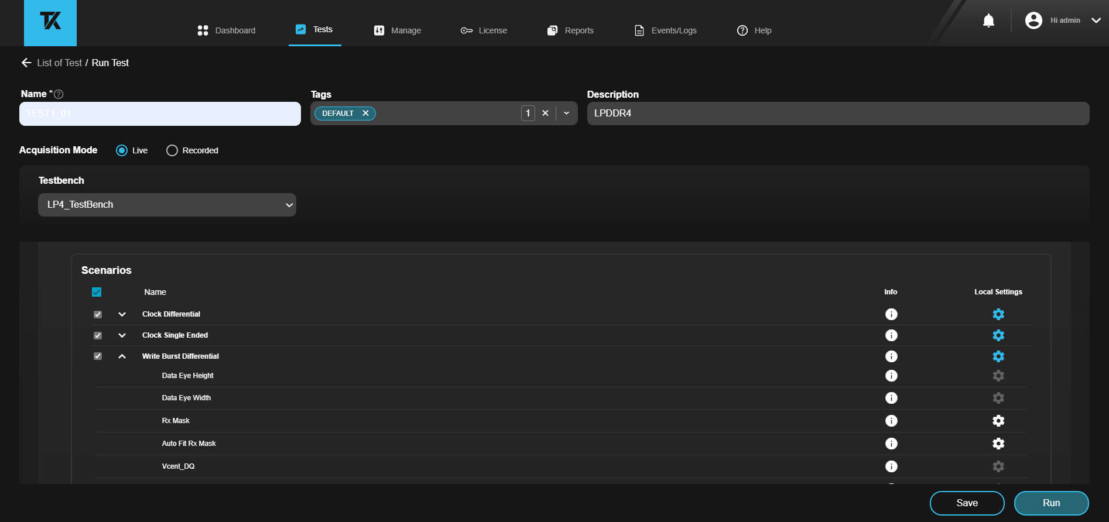Toggle the select-all scenarios checkbox

pyautogui.click(x=97, y=292)
